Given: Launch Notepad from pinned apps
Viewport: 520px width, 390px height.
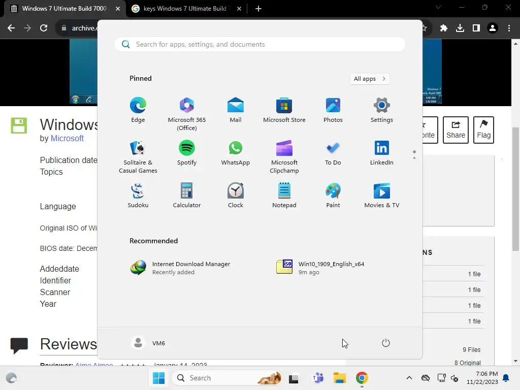Looking at the screenshot, I should pyautogui.click(x=284, y=196).
